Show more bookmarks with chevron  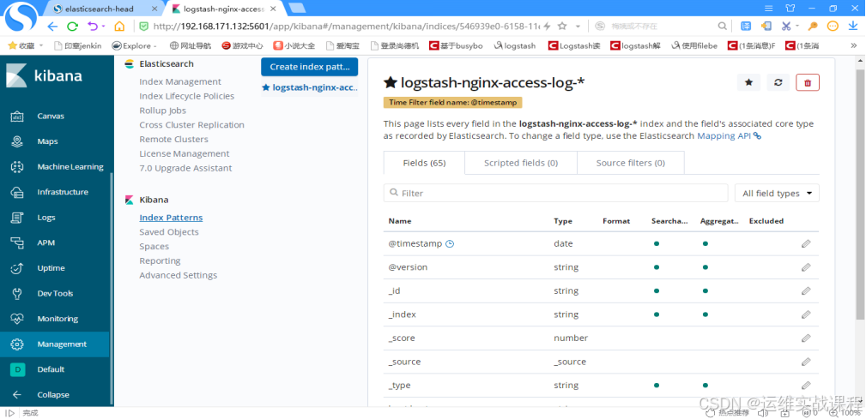pos(854,45)
